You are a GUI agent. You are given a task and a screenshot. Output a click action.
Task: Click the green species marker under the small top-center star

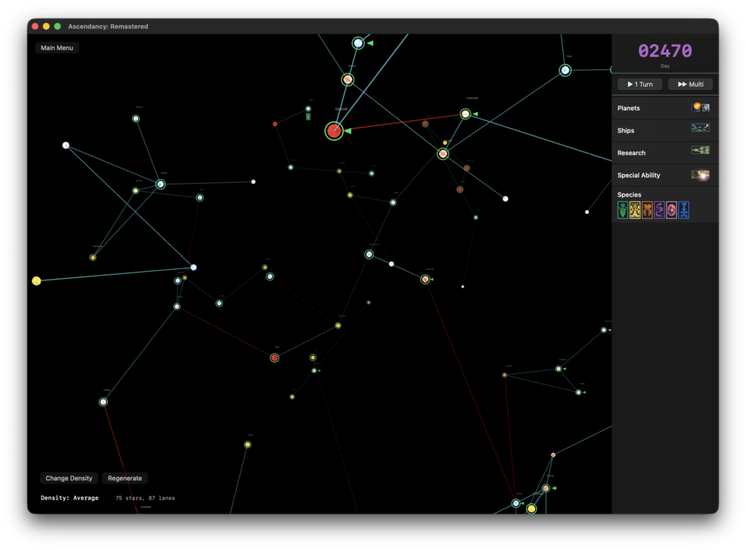coord(308,117)
